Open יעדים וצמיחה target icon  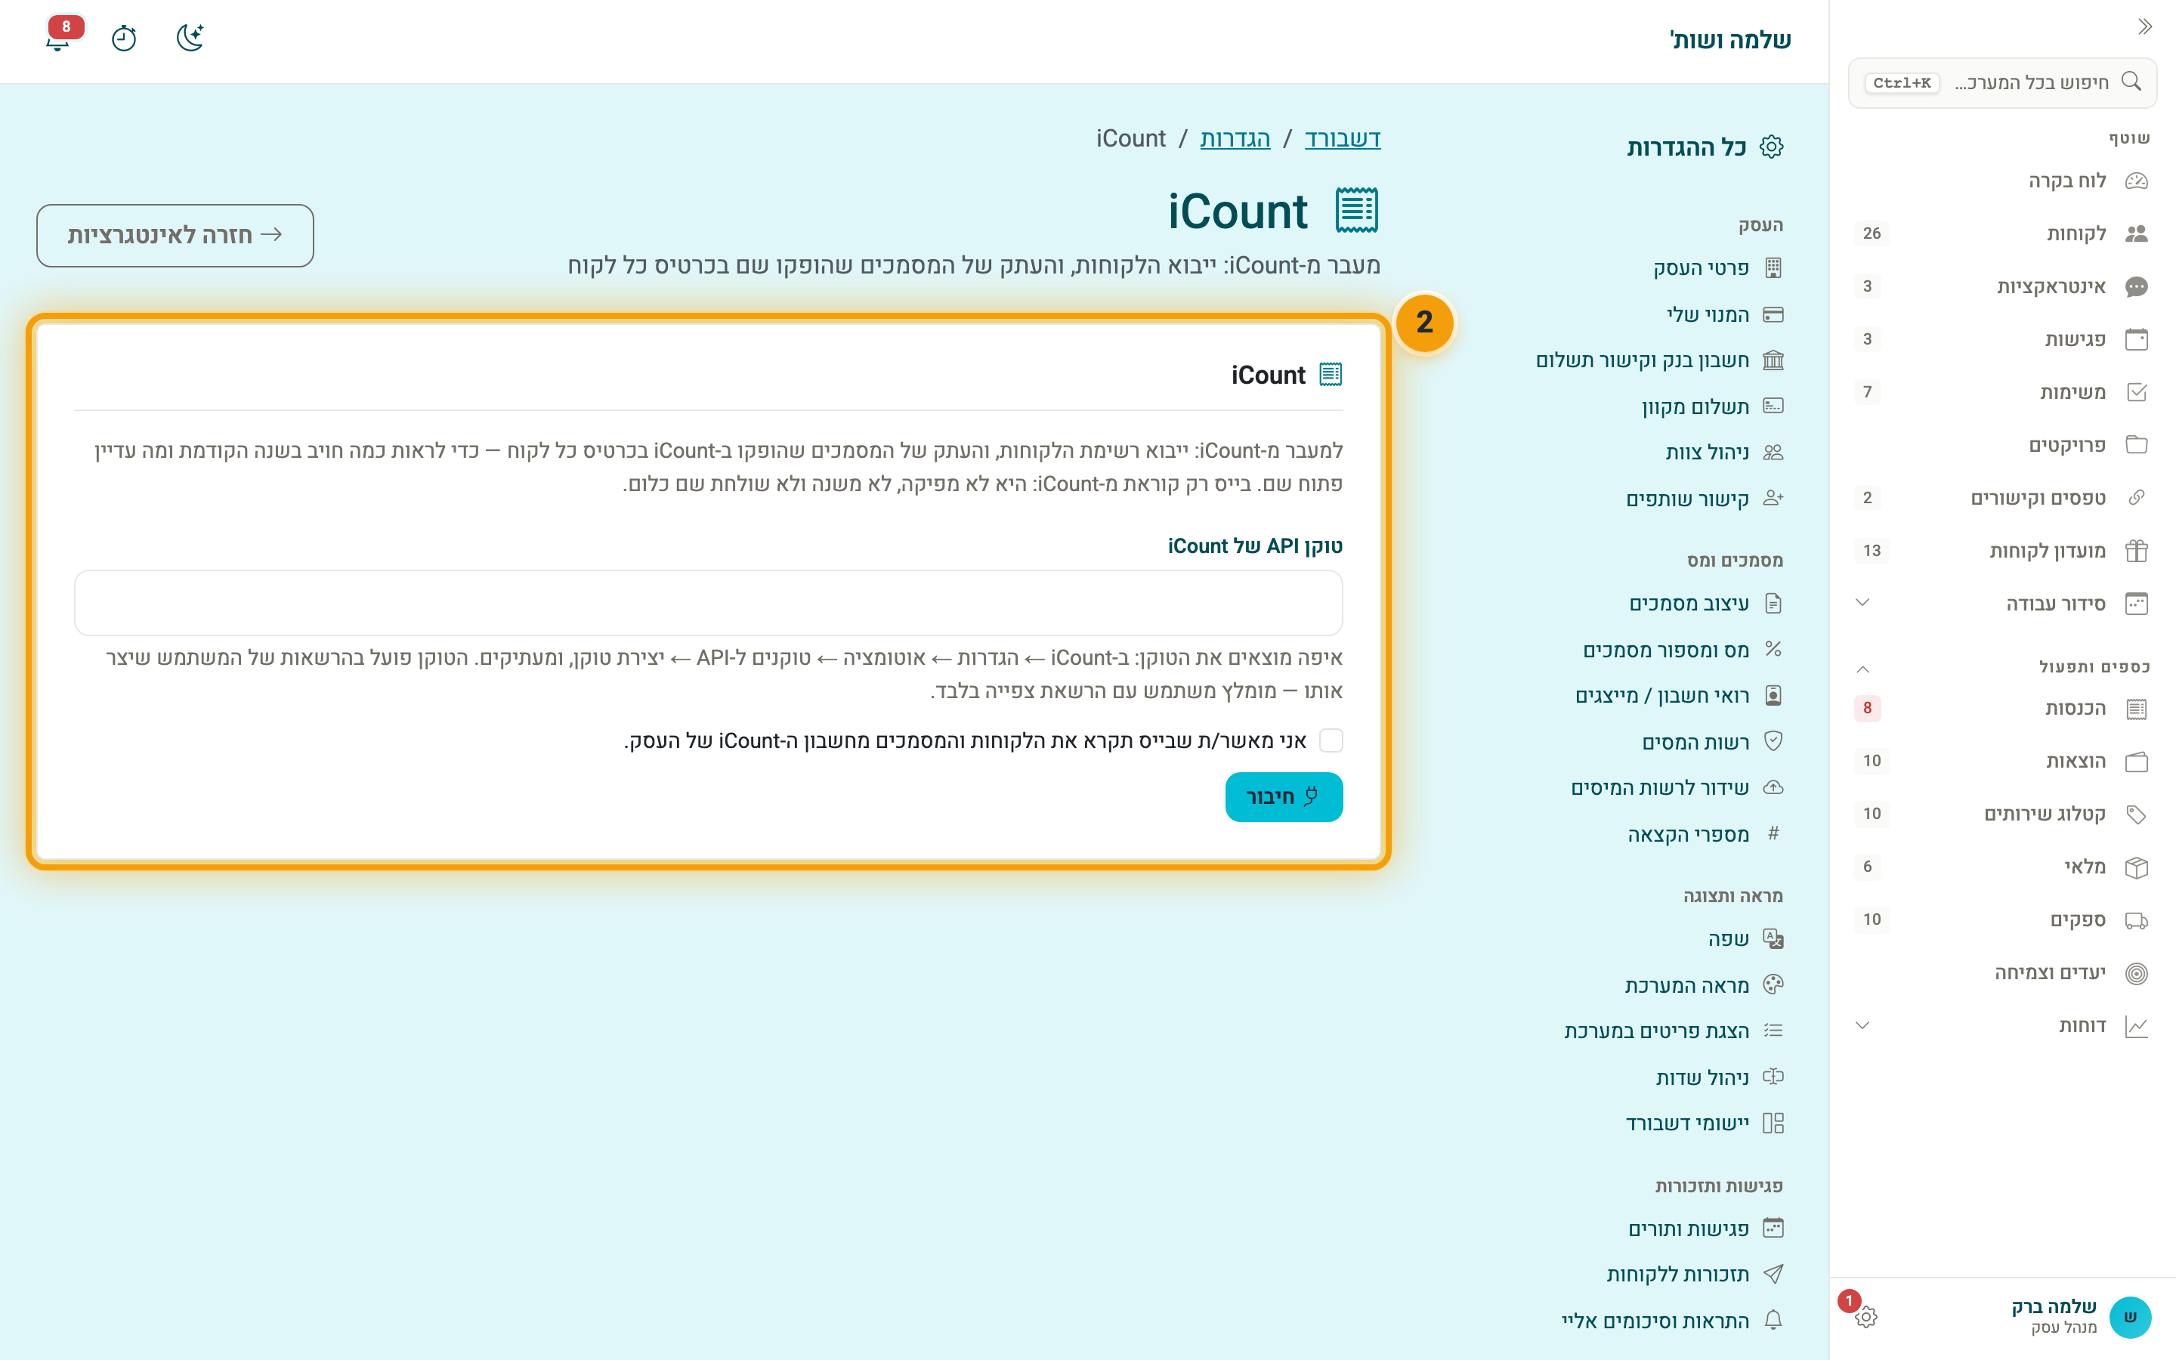pyautogui.click(x=2137, y=973)
